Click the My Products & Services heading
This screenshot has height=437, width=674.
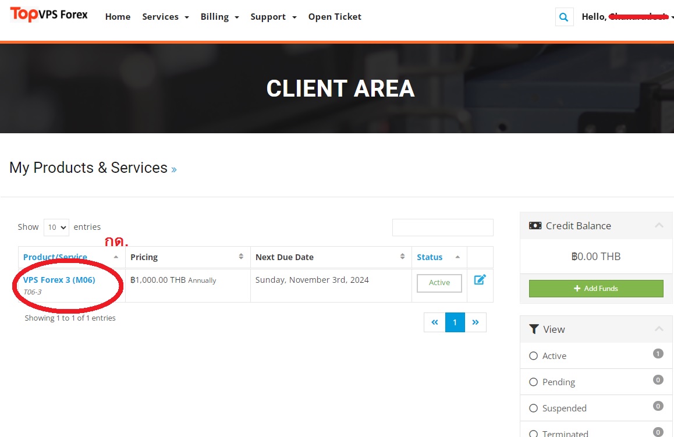coord(88,168)
